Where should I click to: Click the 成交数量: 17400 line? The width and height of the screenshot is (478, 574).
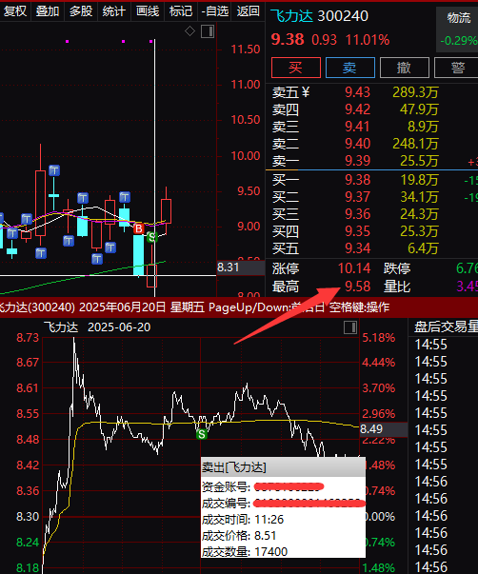point(245,552)
